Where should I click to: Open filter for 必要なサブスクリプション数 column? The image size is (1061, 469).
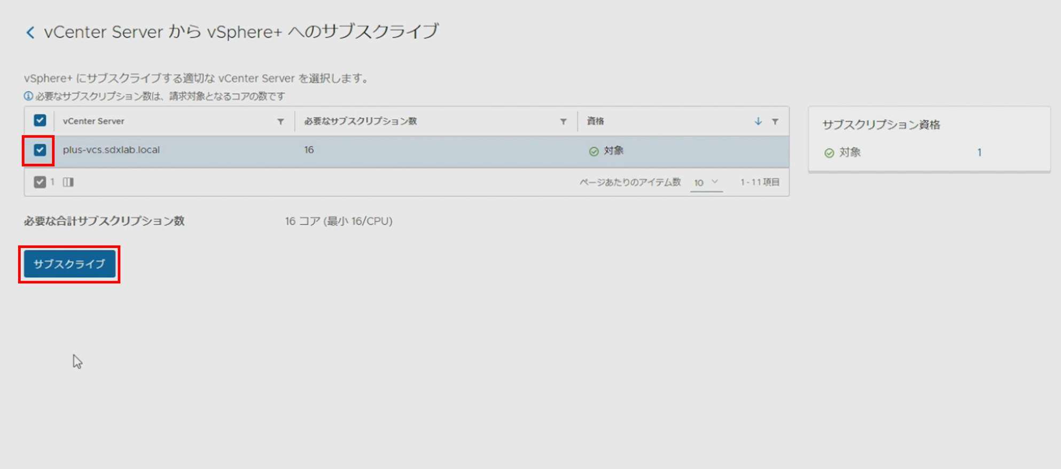point(563,122)
